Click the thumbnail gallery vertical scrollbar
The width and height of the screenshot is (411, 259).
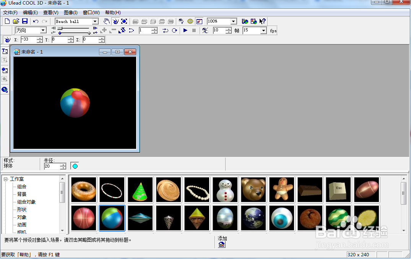click(404, 205)
